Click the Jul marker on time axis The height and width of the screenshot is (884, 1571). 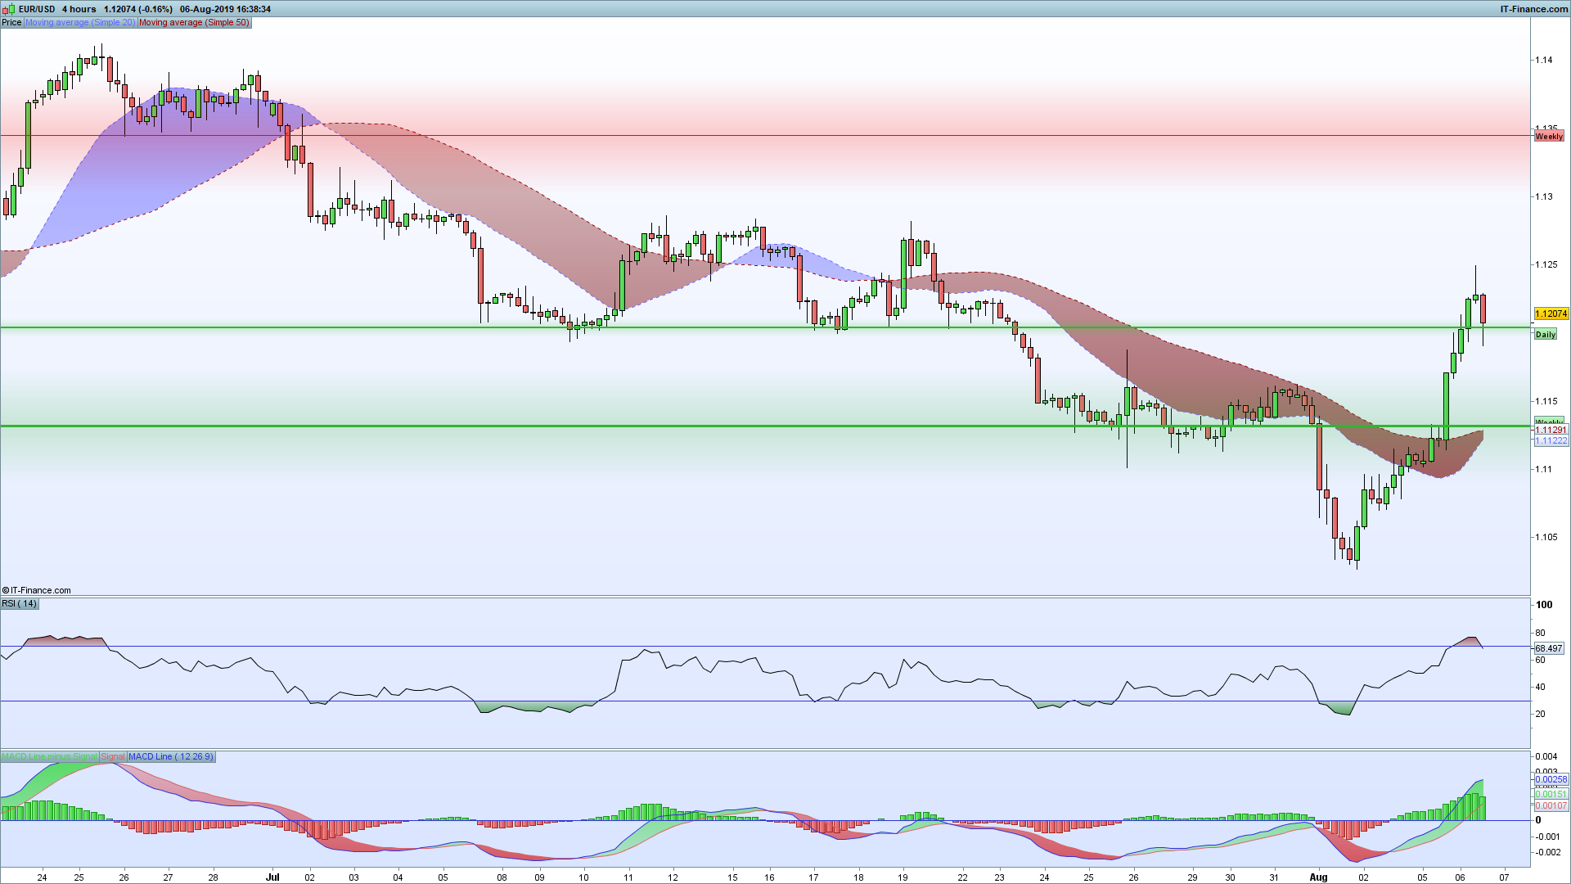[x=272, y=877]
